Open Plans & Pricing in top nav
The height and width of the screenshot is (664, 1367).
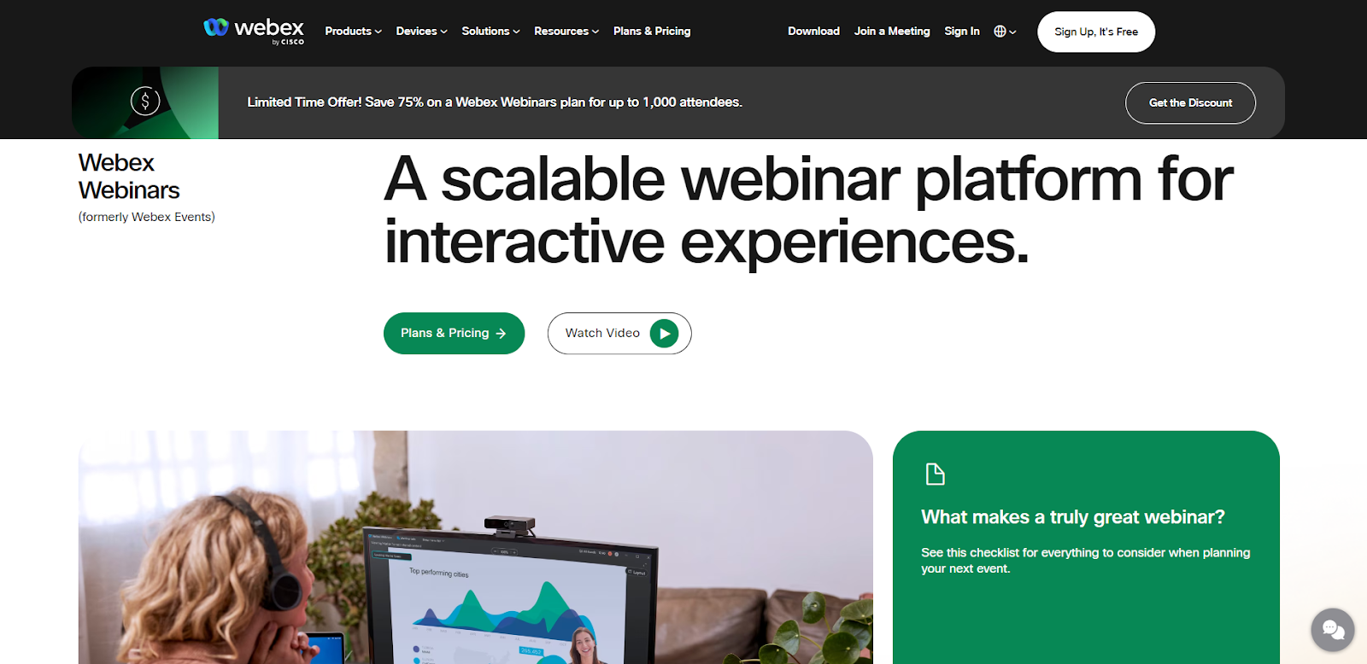(x=652, y=32)
